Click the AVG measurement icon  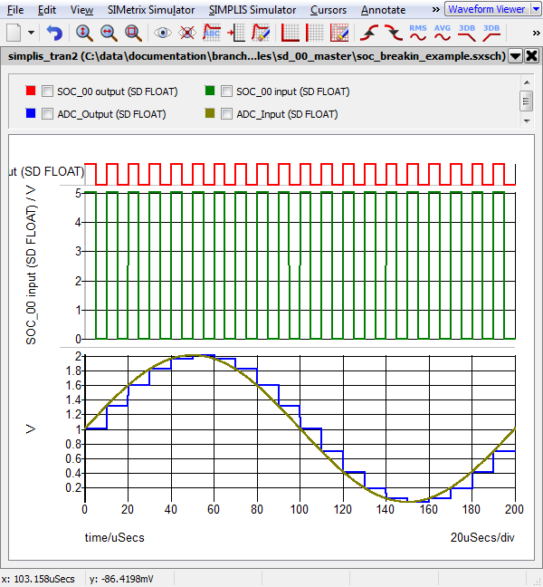point(443,33)
